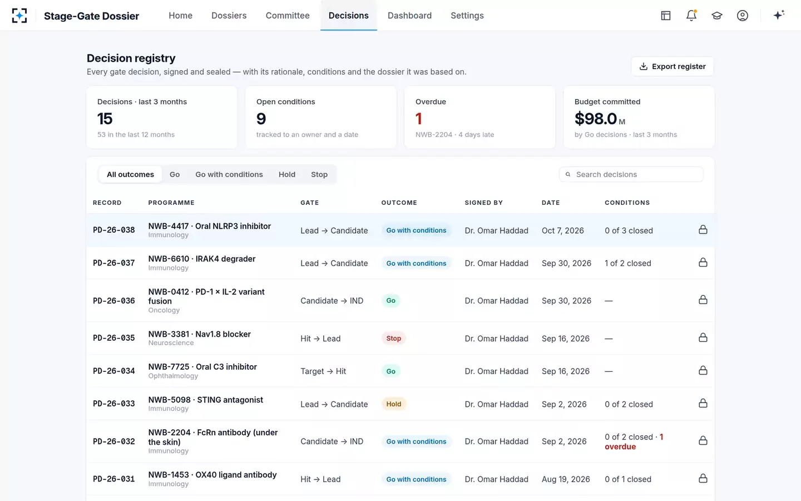This screenshot has height=501, width=801.
Task: Open the Settings tab
Action: 467,16
